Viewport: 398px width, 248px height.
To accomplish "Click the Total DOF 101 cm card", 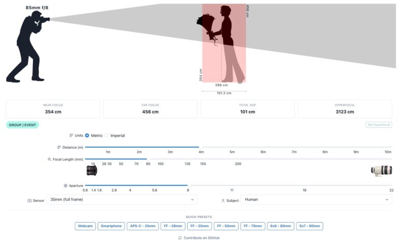I will (248, 109).
